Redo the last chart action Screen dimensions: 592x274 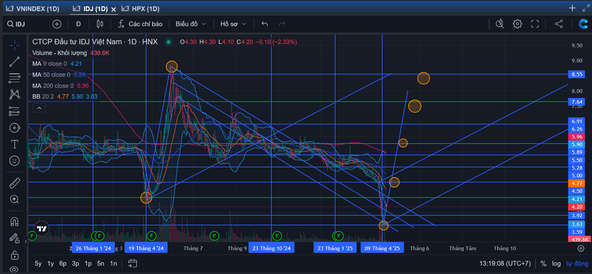(282, 24)
